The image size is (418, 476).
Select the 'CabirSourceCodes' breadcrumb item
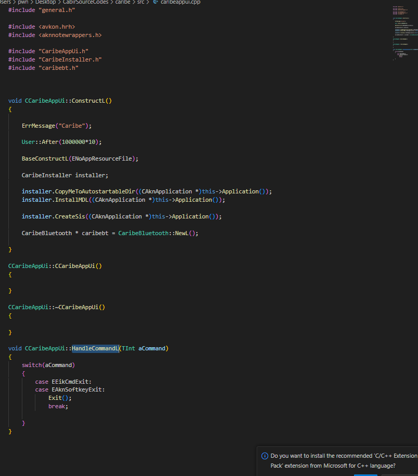coord(85,2)
